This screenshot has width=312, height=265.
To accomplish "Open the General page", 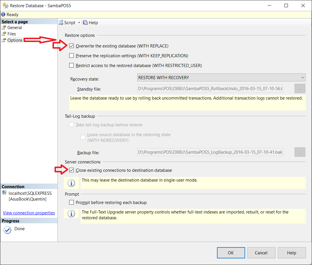I will tap(15, 28).
